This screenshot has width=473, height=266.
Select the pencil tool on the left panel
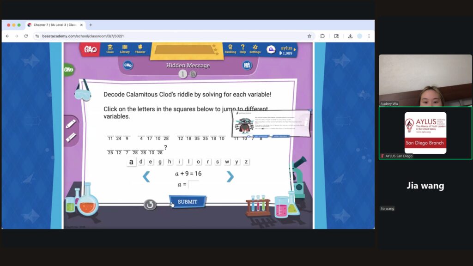[71, 124]
